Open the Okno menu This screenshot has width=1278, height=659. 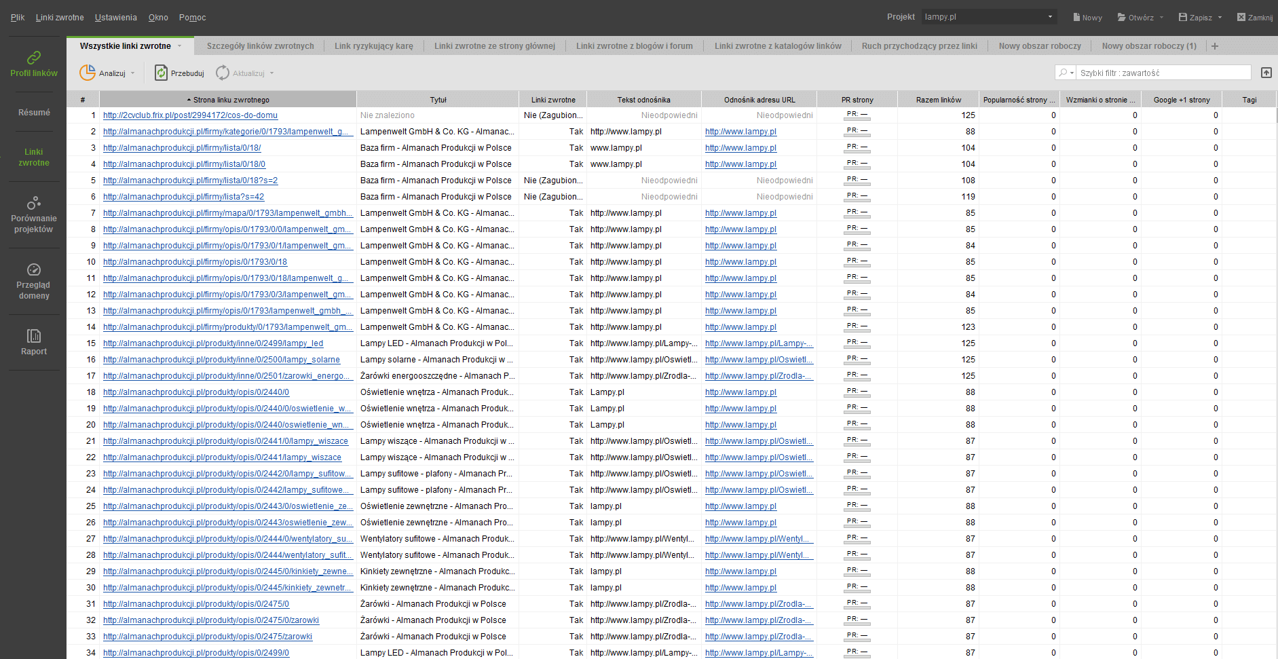(x=158, y=17)
